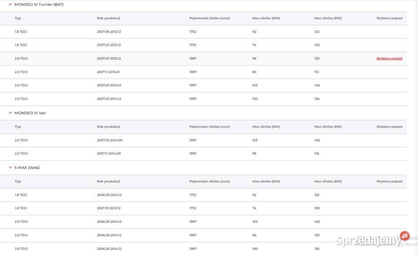Select production date '2007.03 2014.12'
The height and width of the screenshot is (255, 418).
[x=109, y=99]
